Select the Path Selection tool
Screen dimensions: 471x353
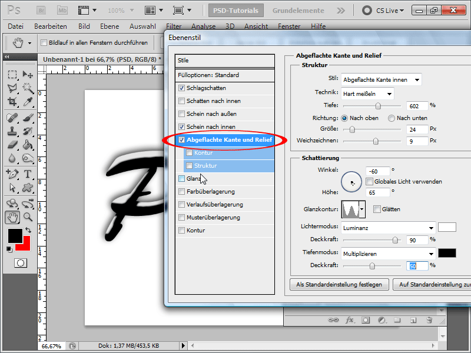click(12, 188)
